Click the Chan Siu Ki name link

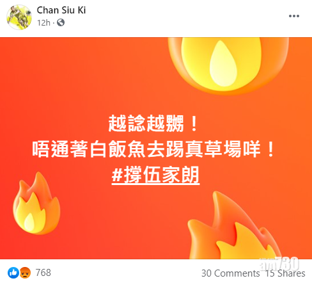(x=61, y=10)
